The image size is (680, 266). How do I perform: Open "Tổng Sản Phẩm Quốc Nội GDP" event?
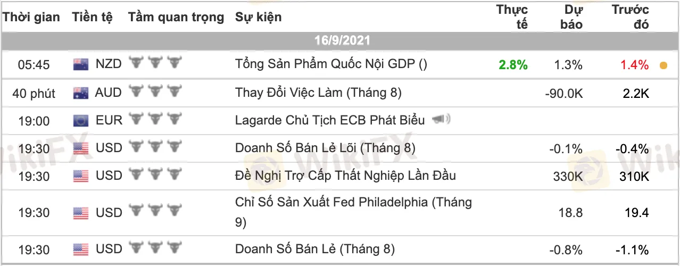pos(331,64)
